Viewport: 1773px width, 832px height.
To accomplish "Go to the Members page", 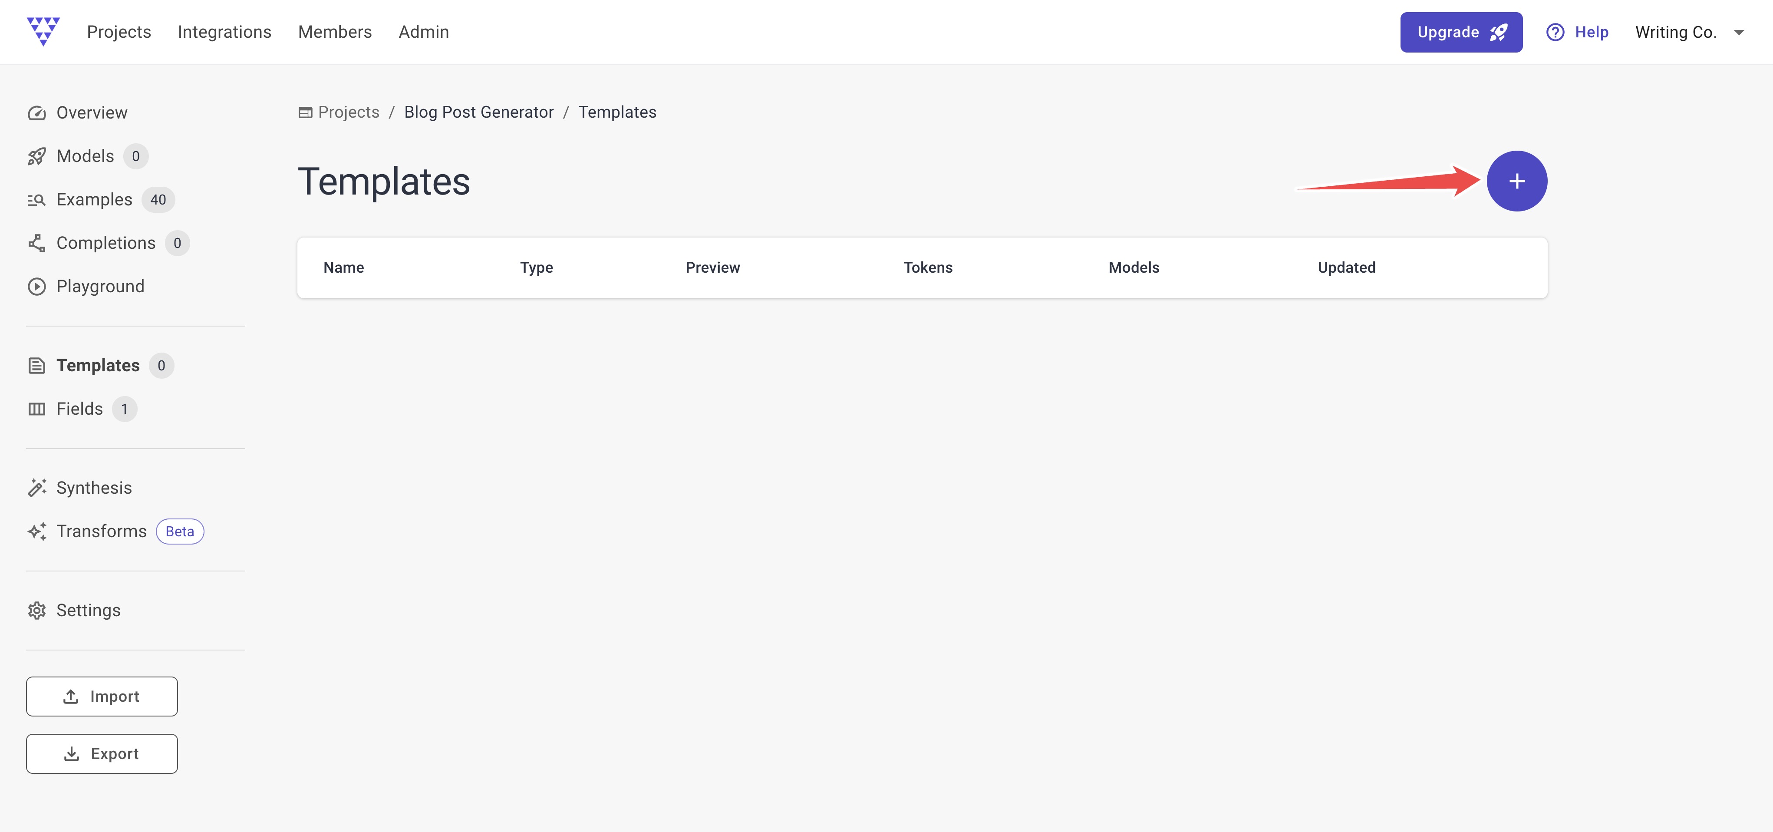I will 335,32.
